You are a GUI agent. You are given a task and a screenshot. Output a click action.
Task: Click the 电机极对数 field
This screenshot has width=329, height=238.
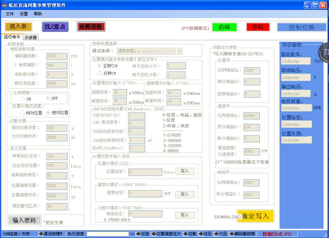[57, 75]
